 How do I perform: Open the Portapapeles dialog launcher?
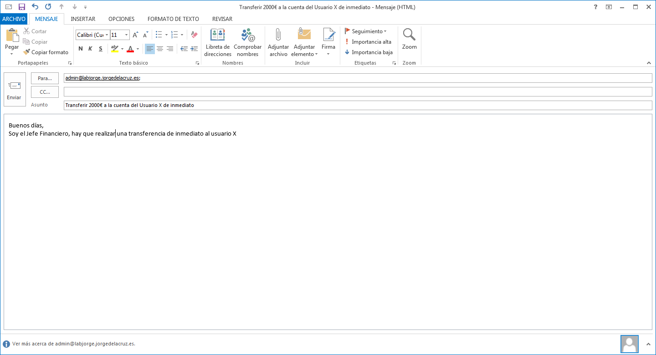70,63
